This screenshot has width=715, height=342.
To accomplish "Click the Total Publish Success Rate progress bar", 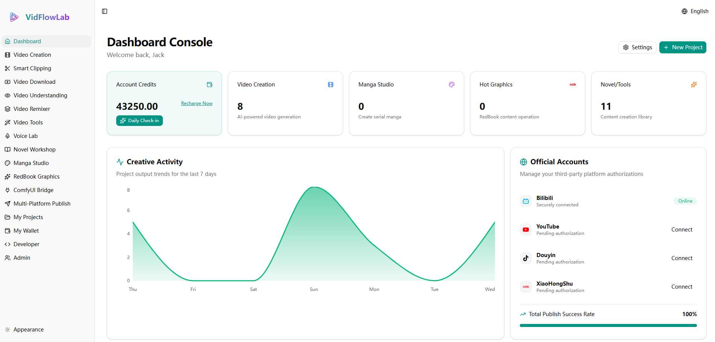I will (x=608, y=325).
